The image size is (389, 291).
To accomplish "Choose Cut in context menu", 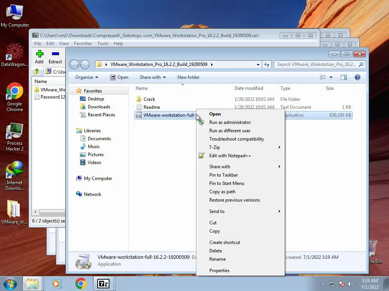I will tap(213, 223).
